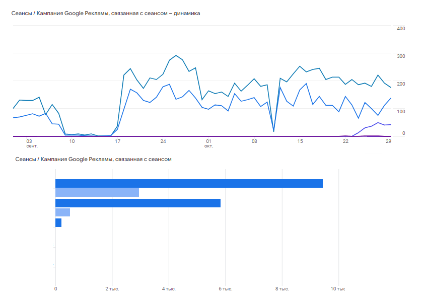Click the sharp dip of both lines after 08
The image size is (424, 305).
coord(273,131)
